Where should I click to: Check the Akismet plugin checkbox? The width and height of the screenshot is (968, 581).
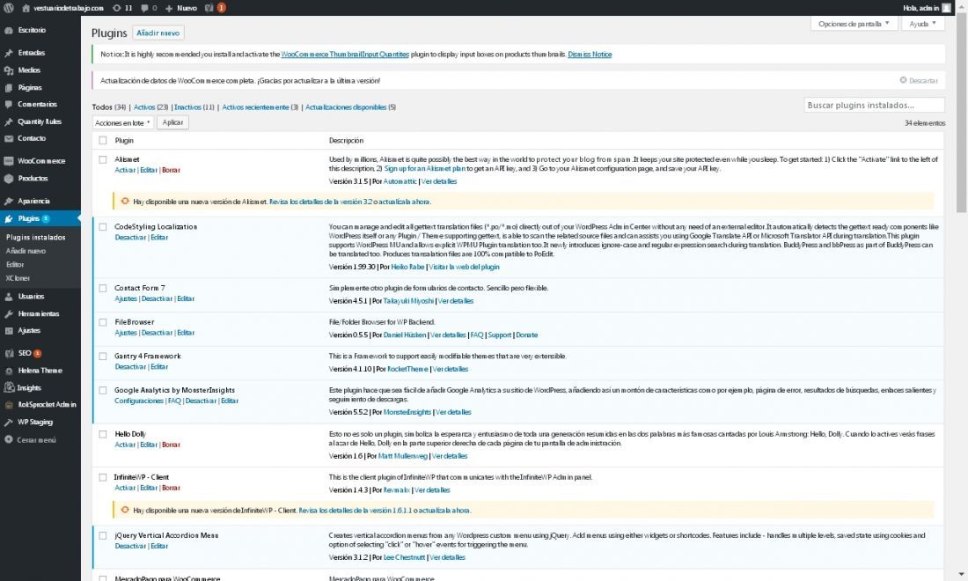click(102, 159)
